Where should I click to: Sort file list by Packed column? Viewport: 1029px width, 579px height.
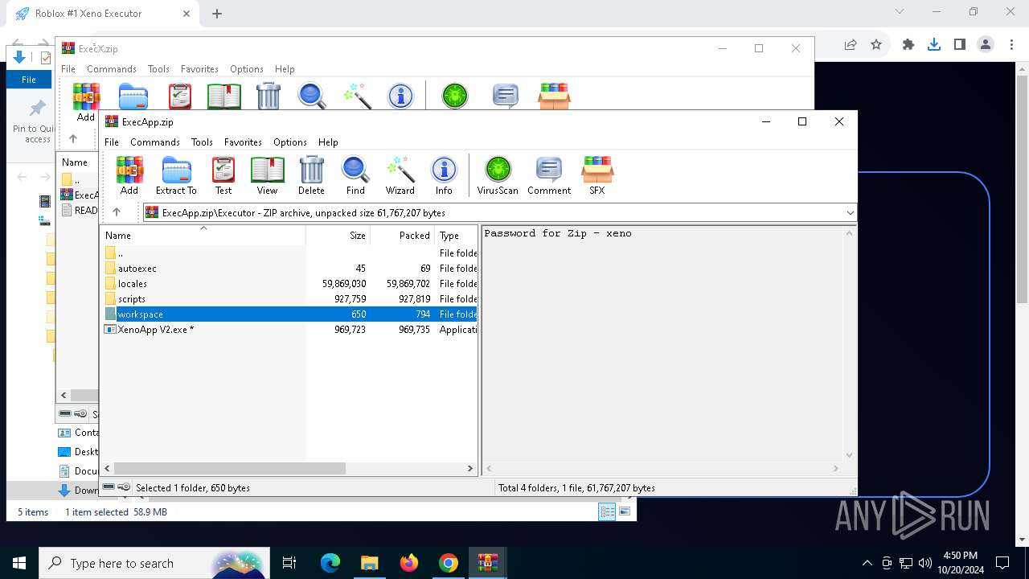pos(403,235)
